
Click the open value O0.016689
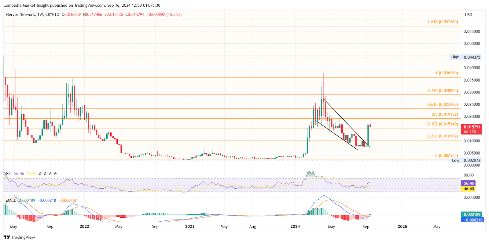click(71, 14)
